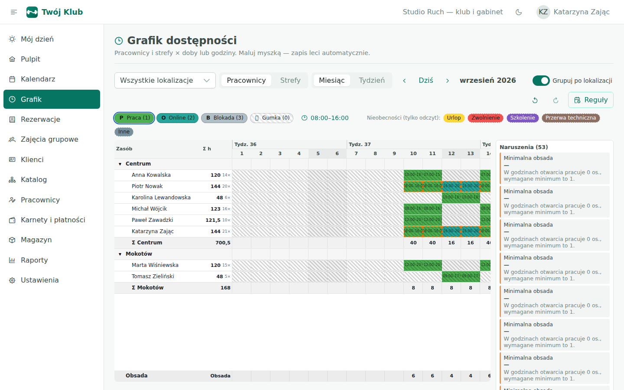The width and height of the screenshot is (624, 390).
Task: Click the purple Szkolenie legend chip
Action: 523,118
